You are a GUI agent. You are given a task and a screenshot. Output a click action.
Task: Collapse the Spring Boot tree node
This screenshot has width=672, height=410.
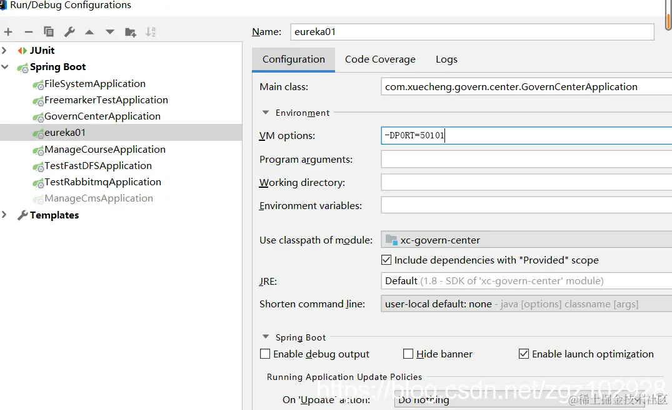5,67
